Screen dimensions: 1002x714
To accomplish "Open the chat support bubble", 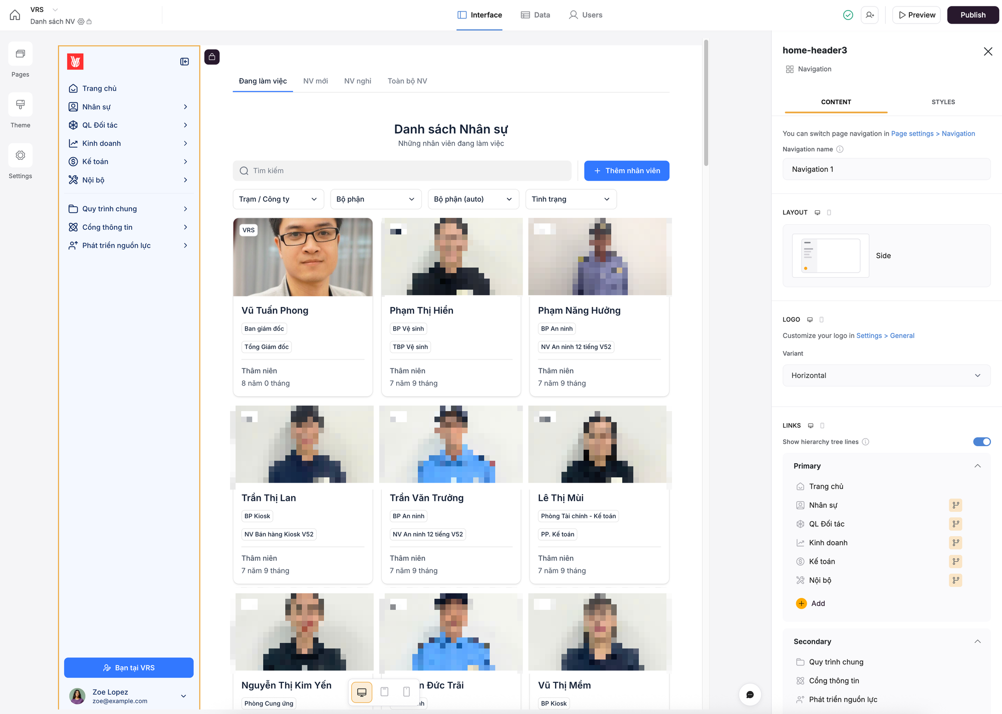I will click(750, 694).
